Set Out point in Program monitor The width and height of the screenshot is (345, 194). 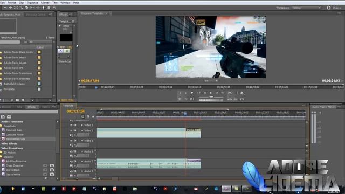[x=185, y=93]
